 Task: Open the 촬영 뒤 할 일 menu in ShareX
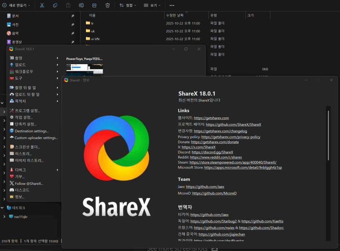34,88
